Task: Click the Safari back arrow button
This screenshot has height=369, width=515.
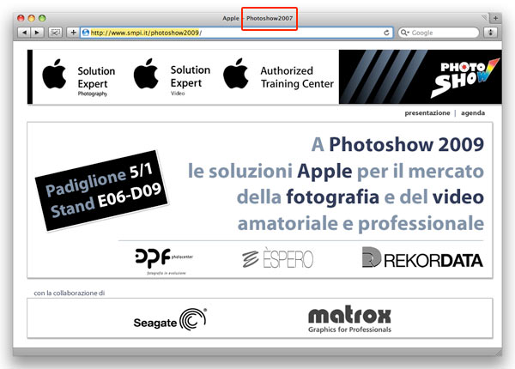Action: pos(24,33)
